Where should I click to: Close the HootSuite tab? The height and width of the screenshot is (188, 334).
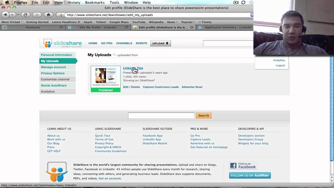(61, 27)
